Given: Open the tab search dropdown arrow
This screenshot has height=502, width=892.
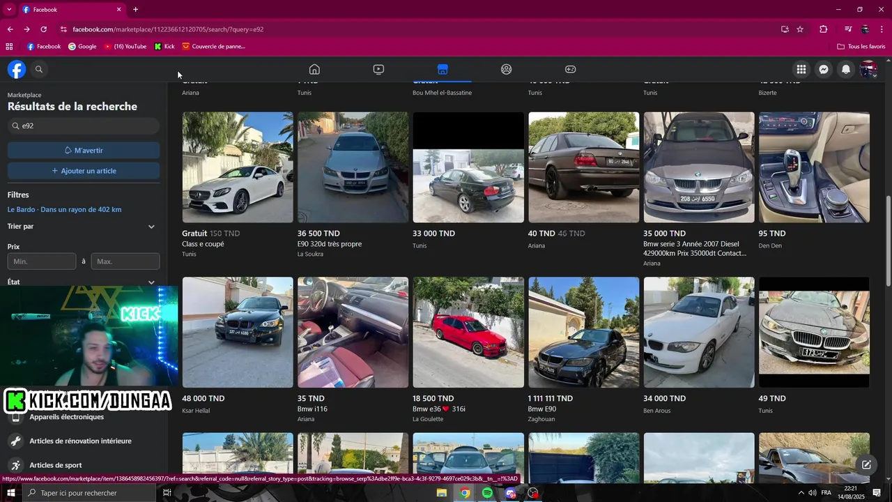Looking at the screenshot, I should point(9,9).
